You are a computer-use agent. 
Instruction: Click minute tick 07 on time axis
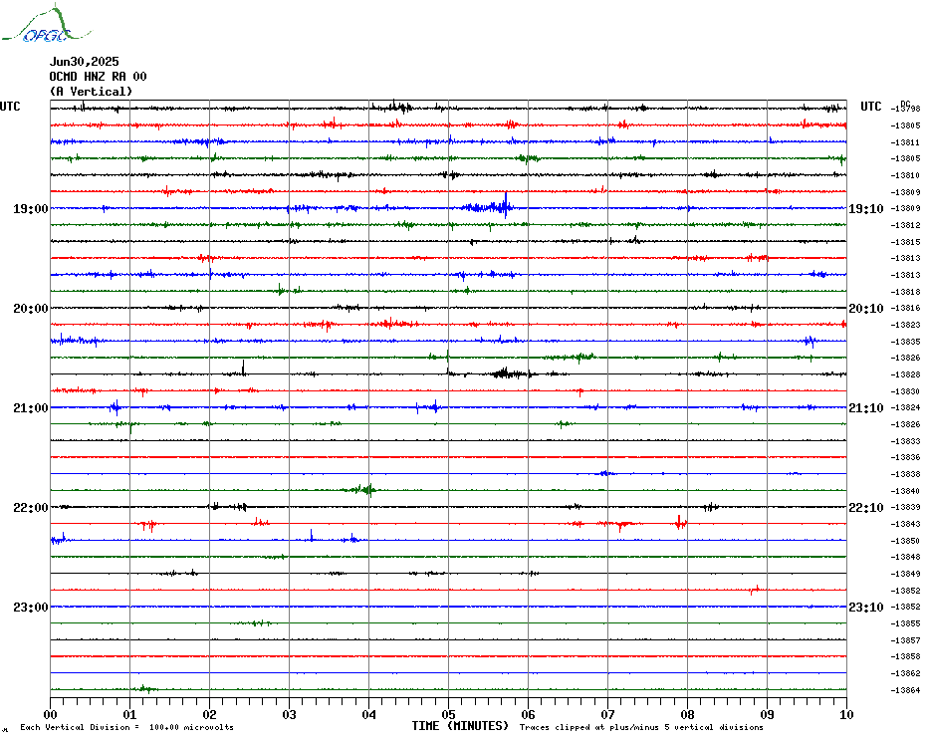(x=607, y=714)
